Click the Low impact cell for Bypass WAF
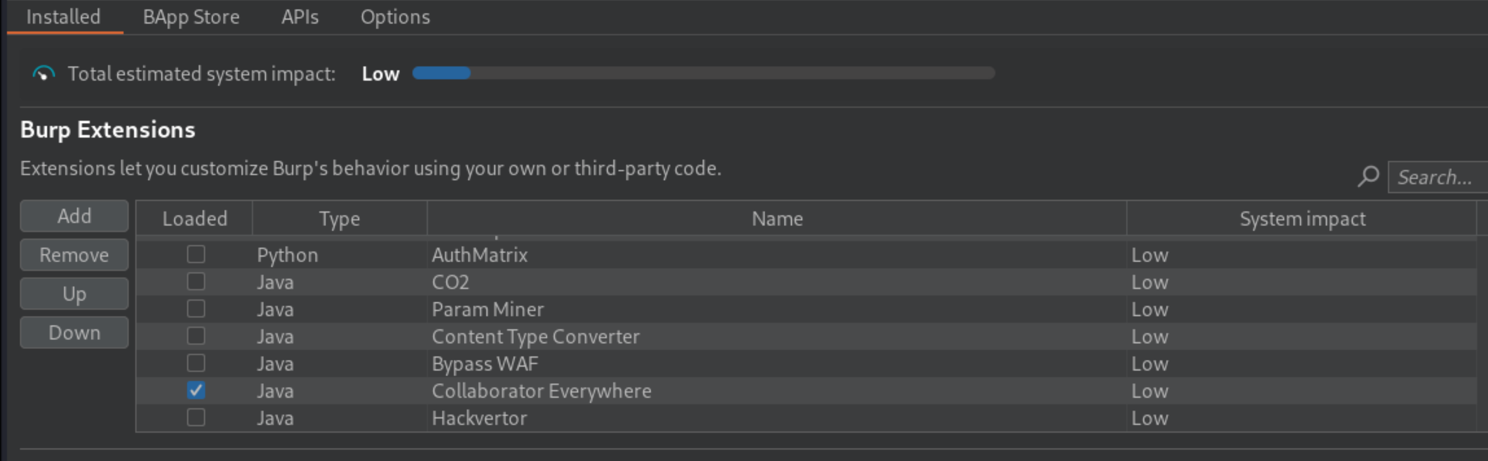This screenshot has width=1488, height=461. coord(1302,363)
